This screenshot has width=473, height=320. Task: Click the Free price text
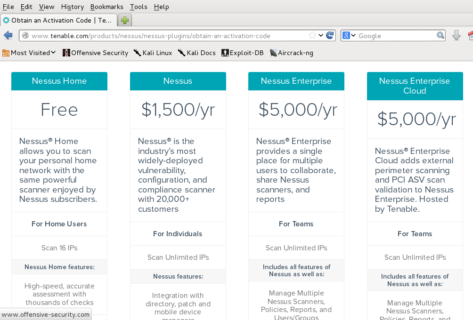click(x=59, y=109)
